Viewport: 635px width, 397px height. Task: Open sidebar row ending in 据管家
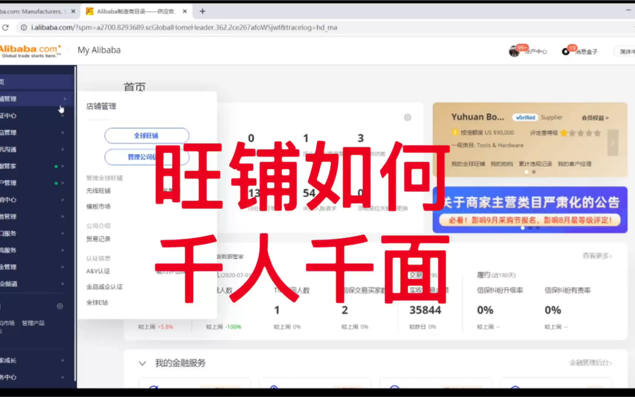[37, 166]
